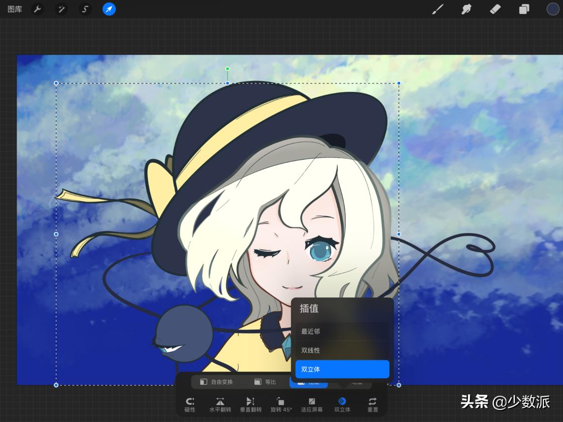Tap 适应屏幕 to fit to screen
Image resolution: width=563 pixels, height=422 pixels.
click(x=312, y=403)
